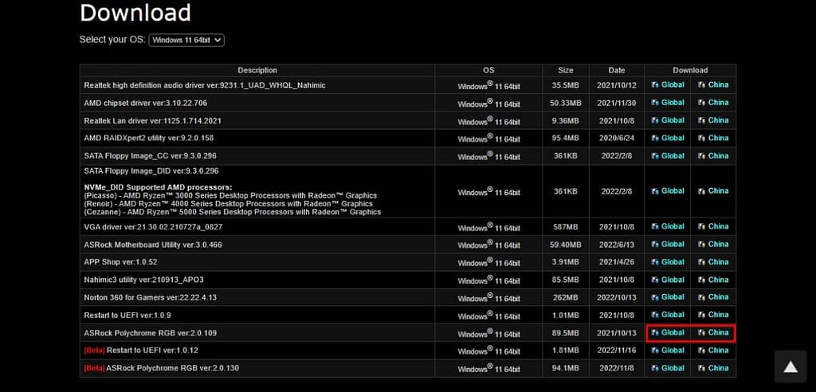The image size is (816, 392).
Task: Global link for Norton 360 for Gamers
Action: [668, 297]
